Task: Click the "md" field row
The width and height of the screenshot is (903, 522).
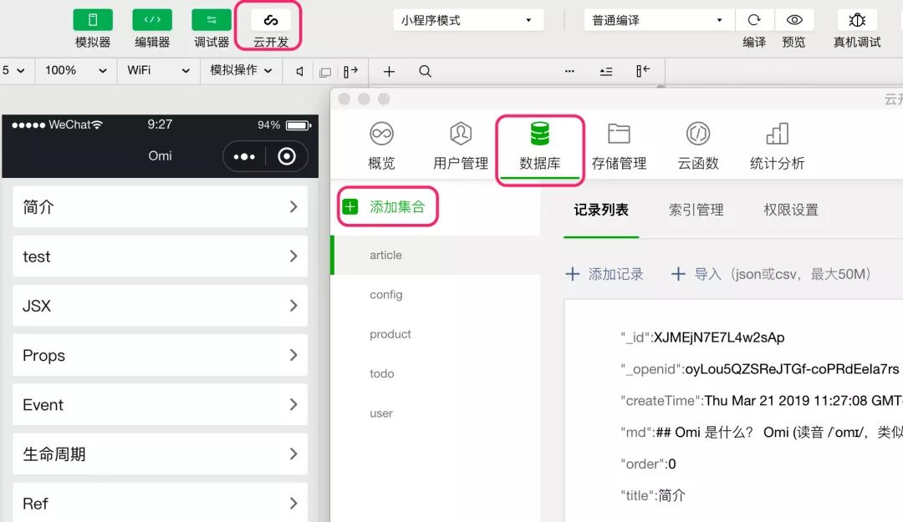Action: (x=762, y=433)
